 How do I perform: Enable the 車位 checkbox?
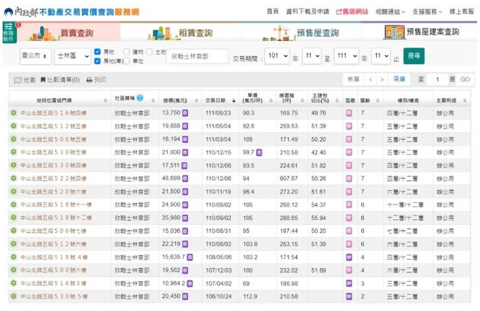(127, 61)
